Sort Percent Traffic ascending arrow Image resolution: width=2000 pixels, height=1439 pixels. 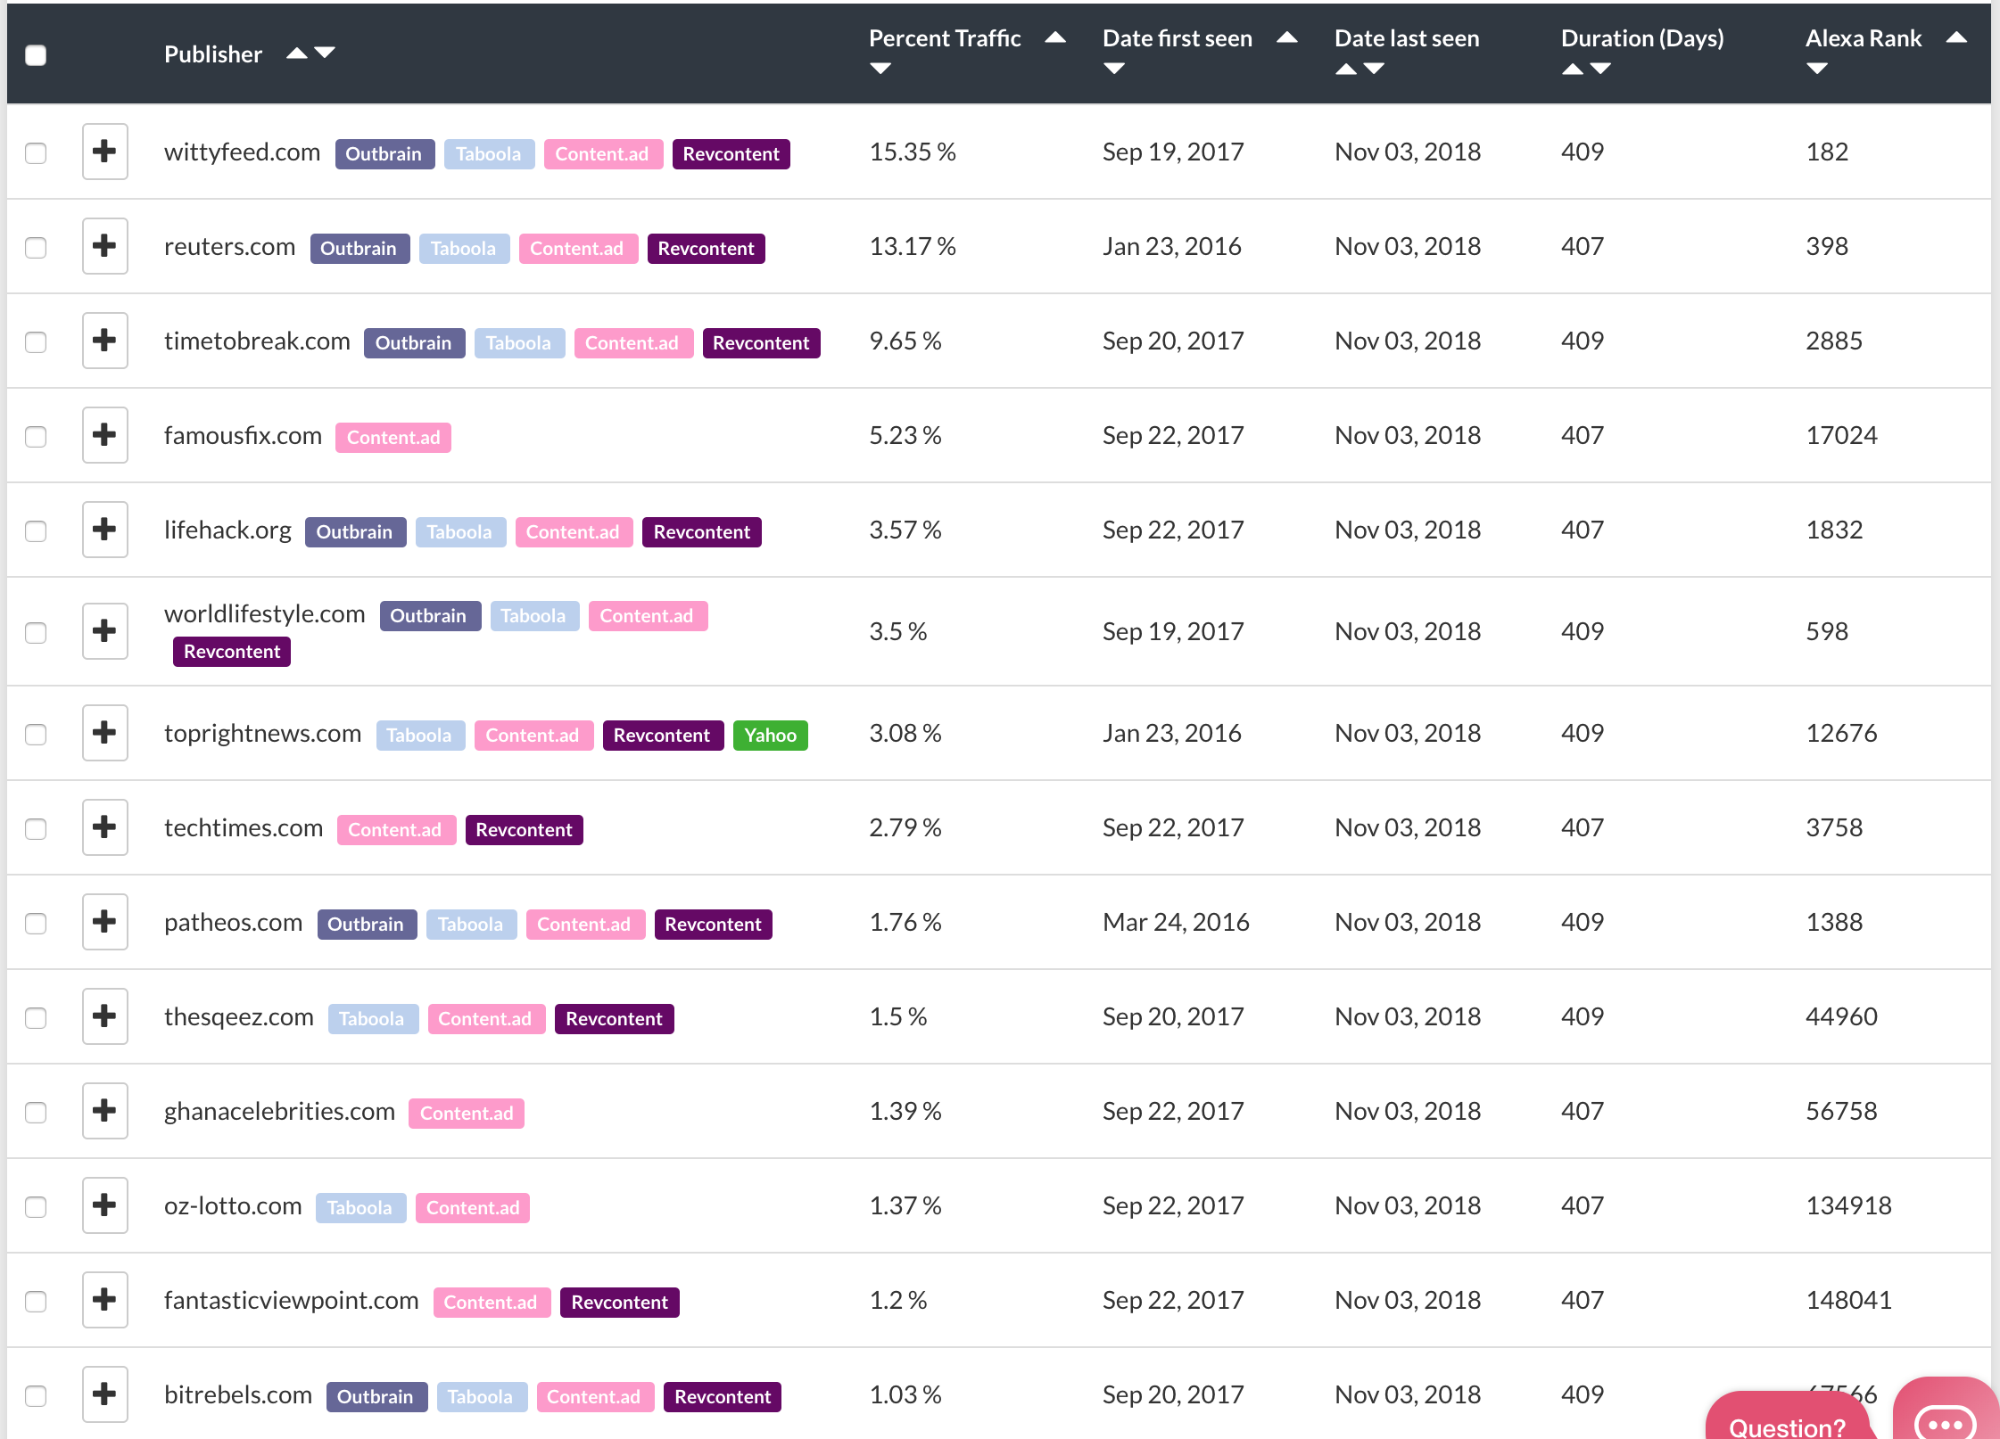coord(1055,37)
